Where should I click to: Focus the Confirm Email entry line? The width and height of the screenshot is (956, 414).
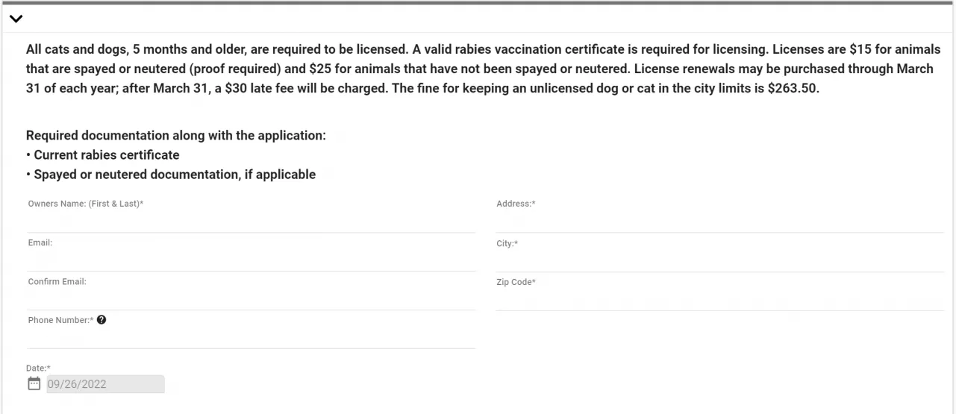pos(251,300)
